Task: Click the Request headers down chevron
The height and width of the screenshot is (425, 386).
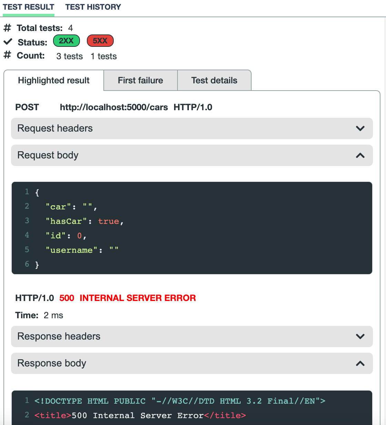Action: (x=360, y=128)
